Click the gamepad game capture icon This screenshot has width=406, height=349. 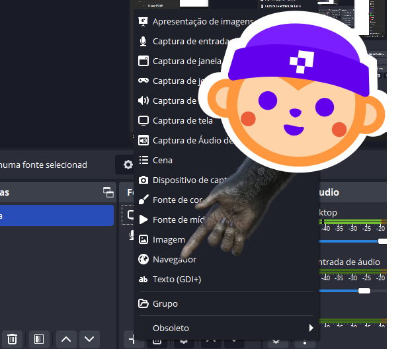[x=143, y=81]
